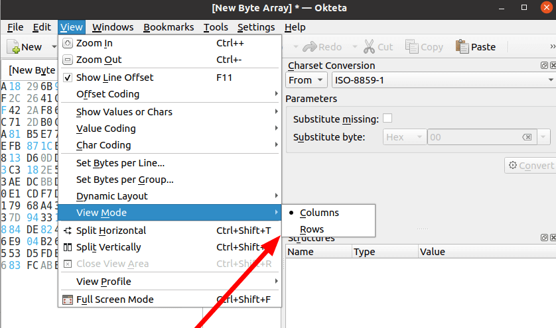Click the Zoom In menu icon

point(68,43)
